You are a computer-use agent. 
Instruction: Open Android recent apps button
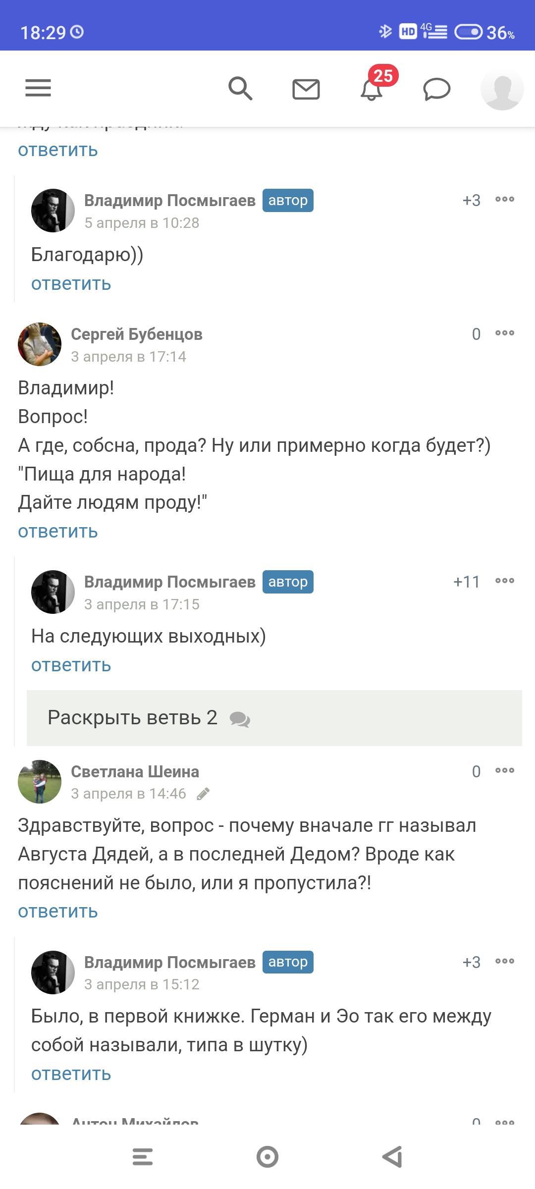click(143, 1157)
